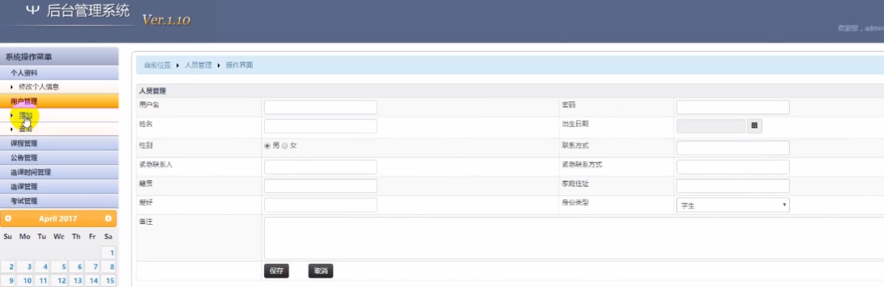Select the 男 gender radio button
884x287 pixels.
pos(268,145)
